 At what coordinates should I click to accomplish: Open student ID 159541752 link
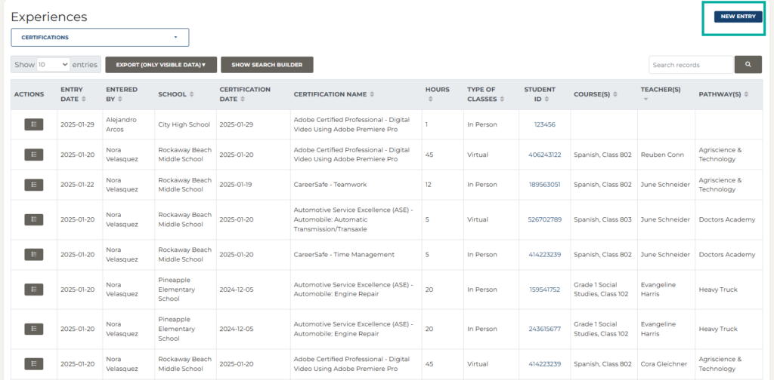click(x=544, y=290)
